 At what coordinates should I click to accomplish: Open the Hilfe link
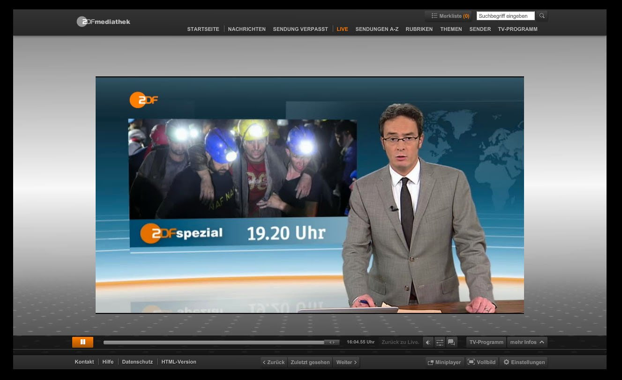point(108,362)
